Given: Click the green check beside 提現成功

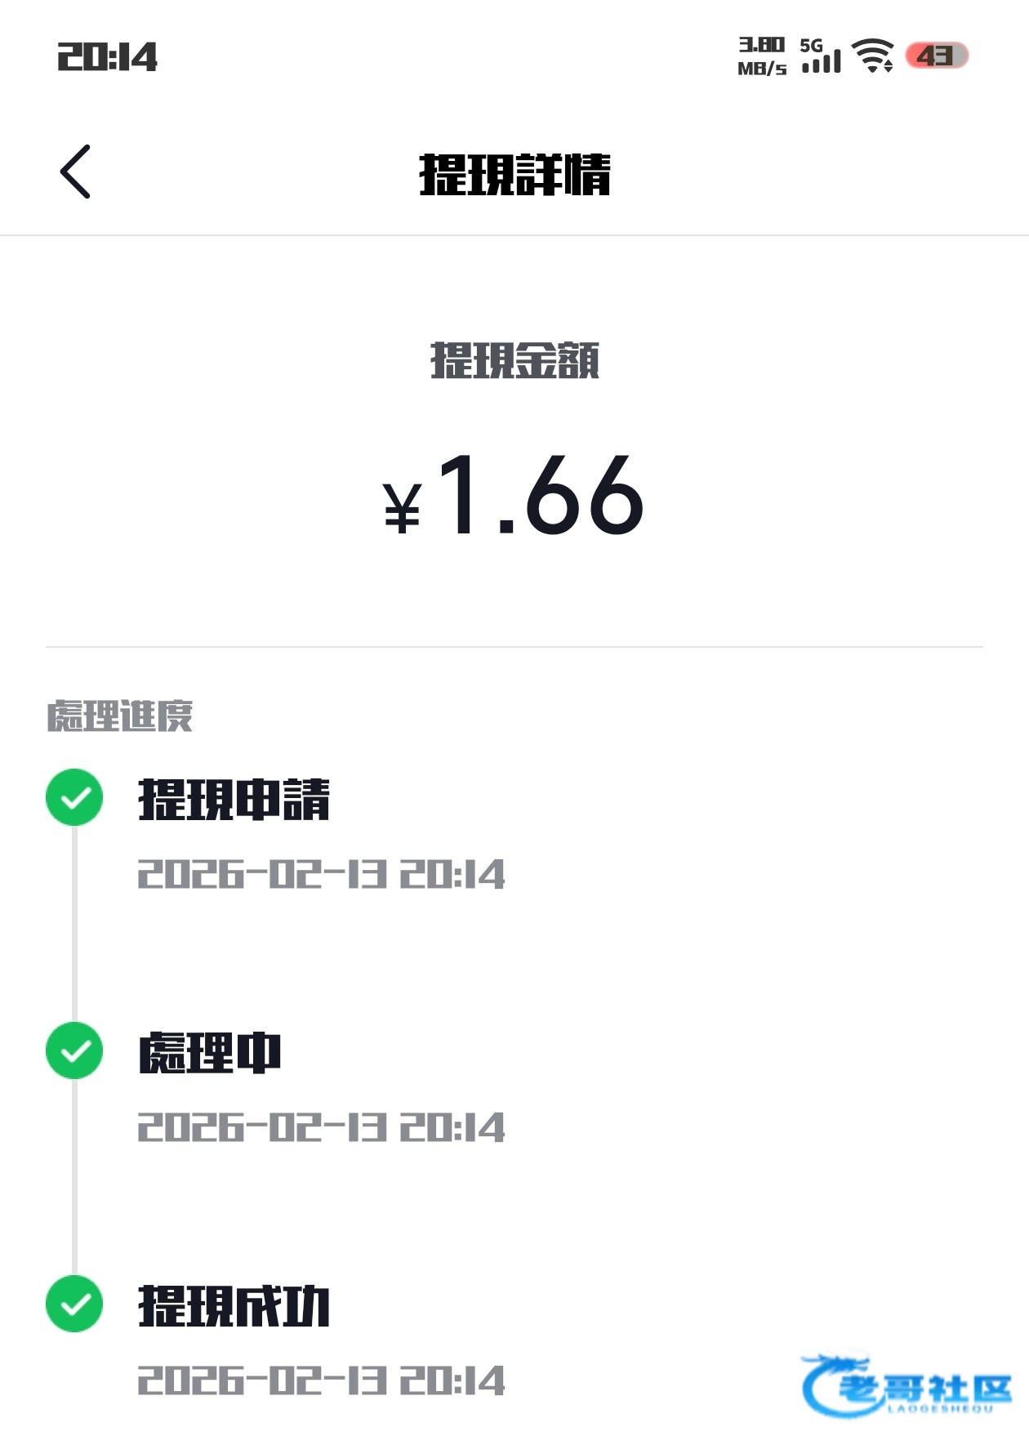Looking at the screenshot, I should pyautogui.click(x=74, y=1304).
